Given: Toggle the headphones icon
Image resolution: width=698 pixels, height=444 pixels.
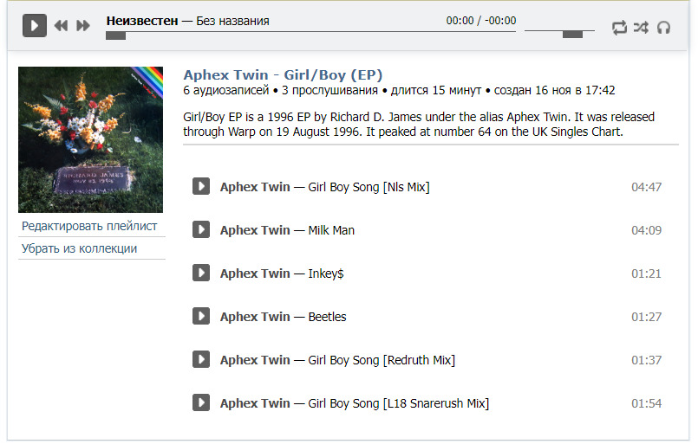Looking at the screenshot, I should tap(663, 27).
